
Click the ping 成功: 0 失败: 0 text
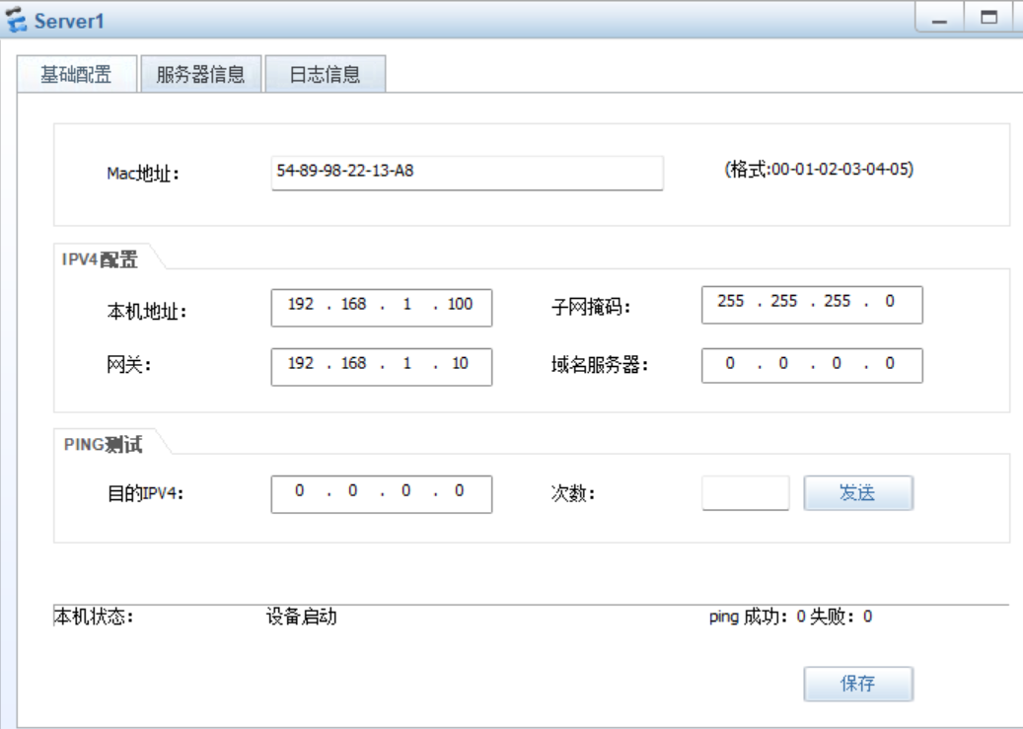(x=791, y=617)
